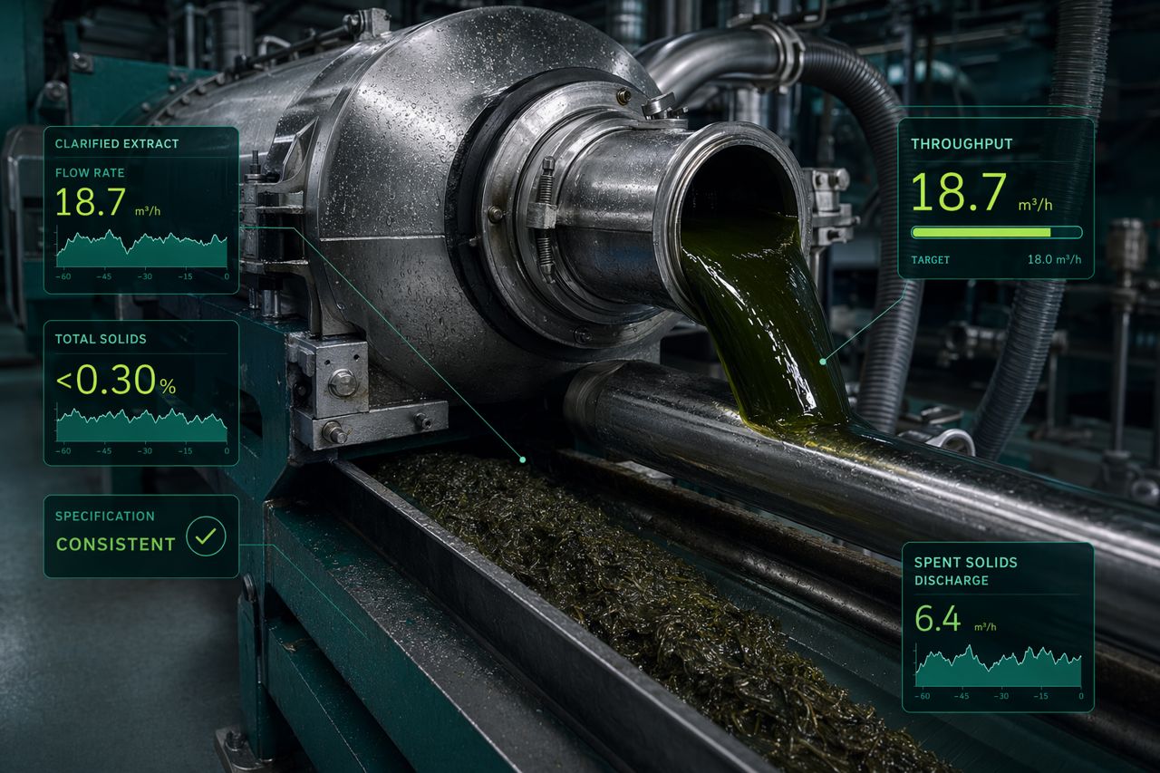Click the 6.4 discharge value
Screen dimensions: 1160x773
coord(937,619)
